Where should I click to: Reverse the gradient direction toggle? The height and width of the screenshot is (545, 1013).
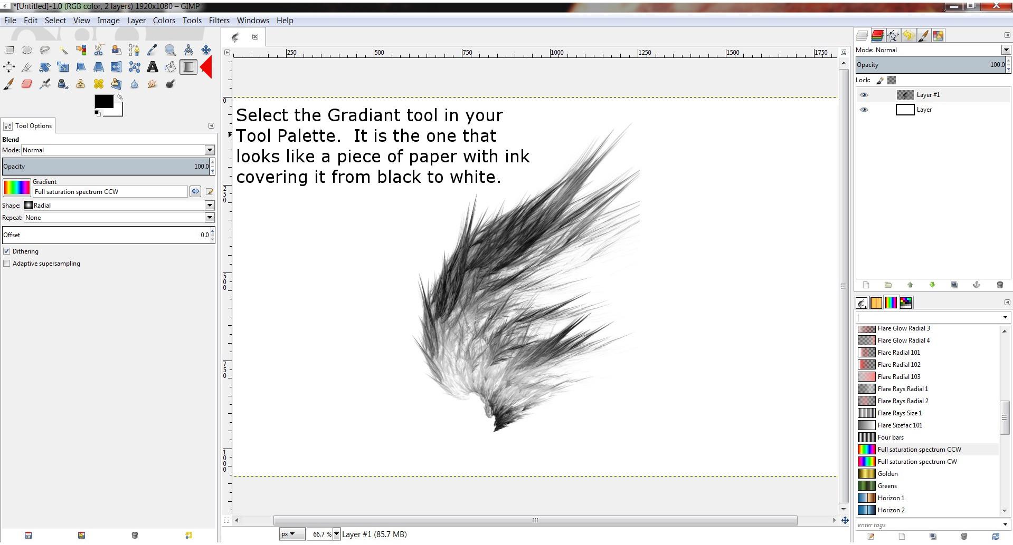[x=195, y=192]
